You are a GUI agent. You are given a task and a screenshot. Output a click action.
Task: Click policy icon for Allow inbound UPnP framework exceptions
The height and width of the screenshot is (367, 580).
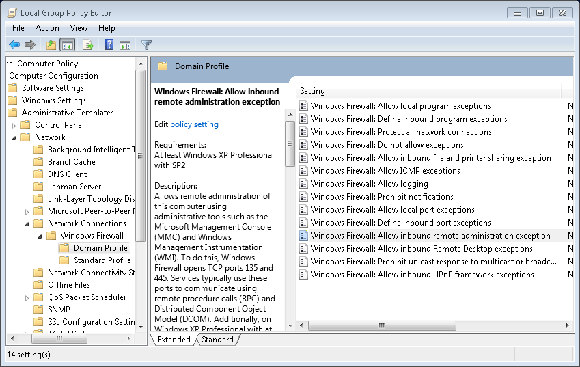304,275
